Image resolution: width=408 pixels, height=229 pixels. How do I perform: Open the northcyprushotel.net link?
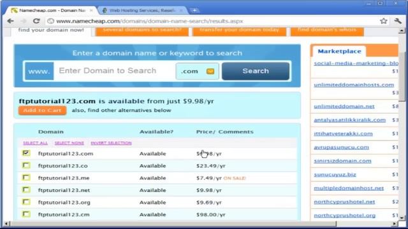pos(344,202)
